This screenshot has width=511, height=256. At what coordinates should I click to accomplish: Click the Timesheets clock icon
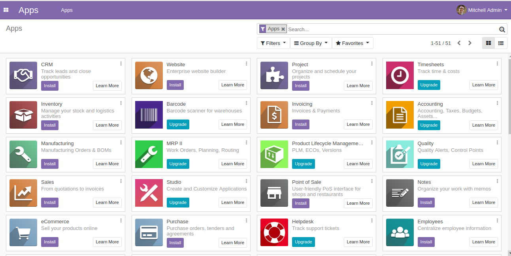click(x=400, y=75)
